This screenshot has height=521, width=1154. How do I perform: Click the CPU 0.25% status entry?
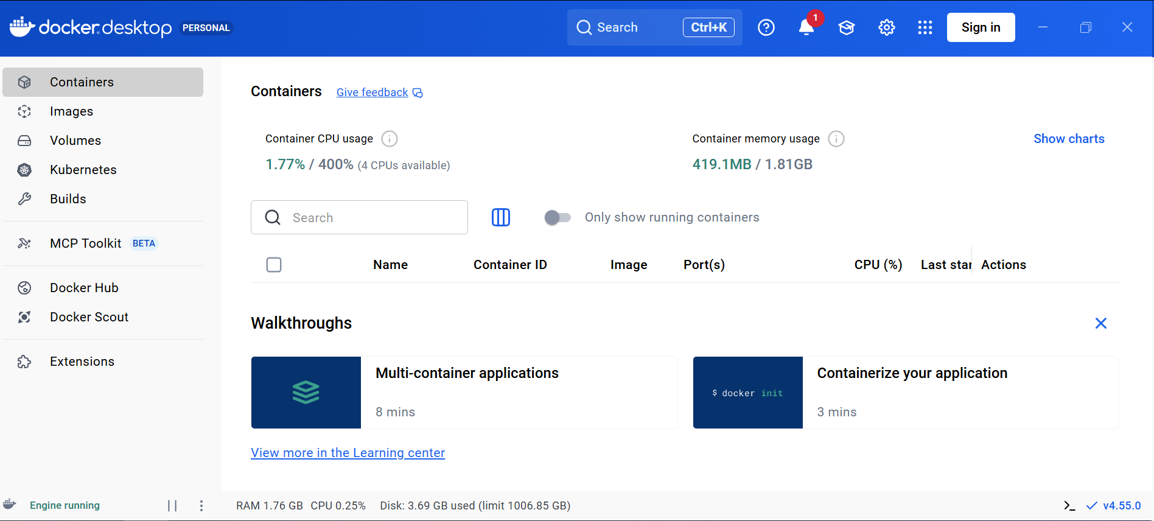click(338, 506)
